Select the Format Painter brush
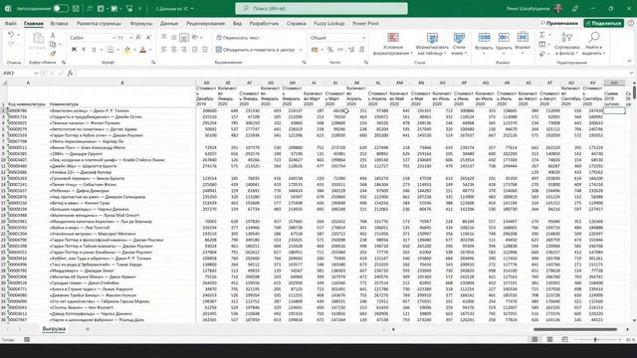 [53, 53]
